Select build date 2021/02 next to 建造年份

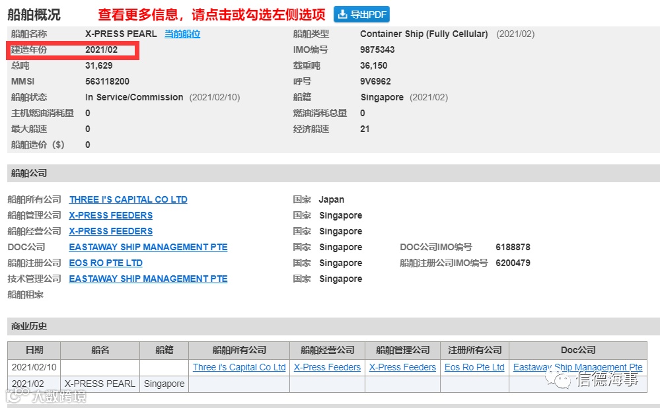coord(102,50)
